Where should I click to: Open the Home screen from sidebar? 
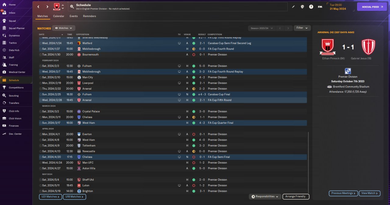12,5
